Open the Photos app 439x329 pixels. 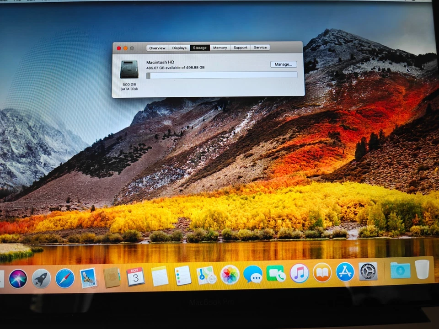(x=230, y=275)
